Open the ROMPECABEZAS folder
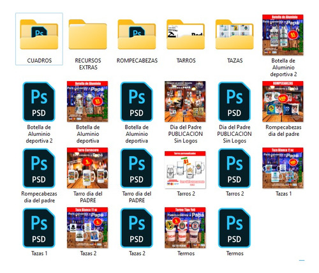 click(137, 34)
